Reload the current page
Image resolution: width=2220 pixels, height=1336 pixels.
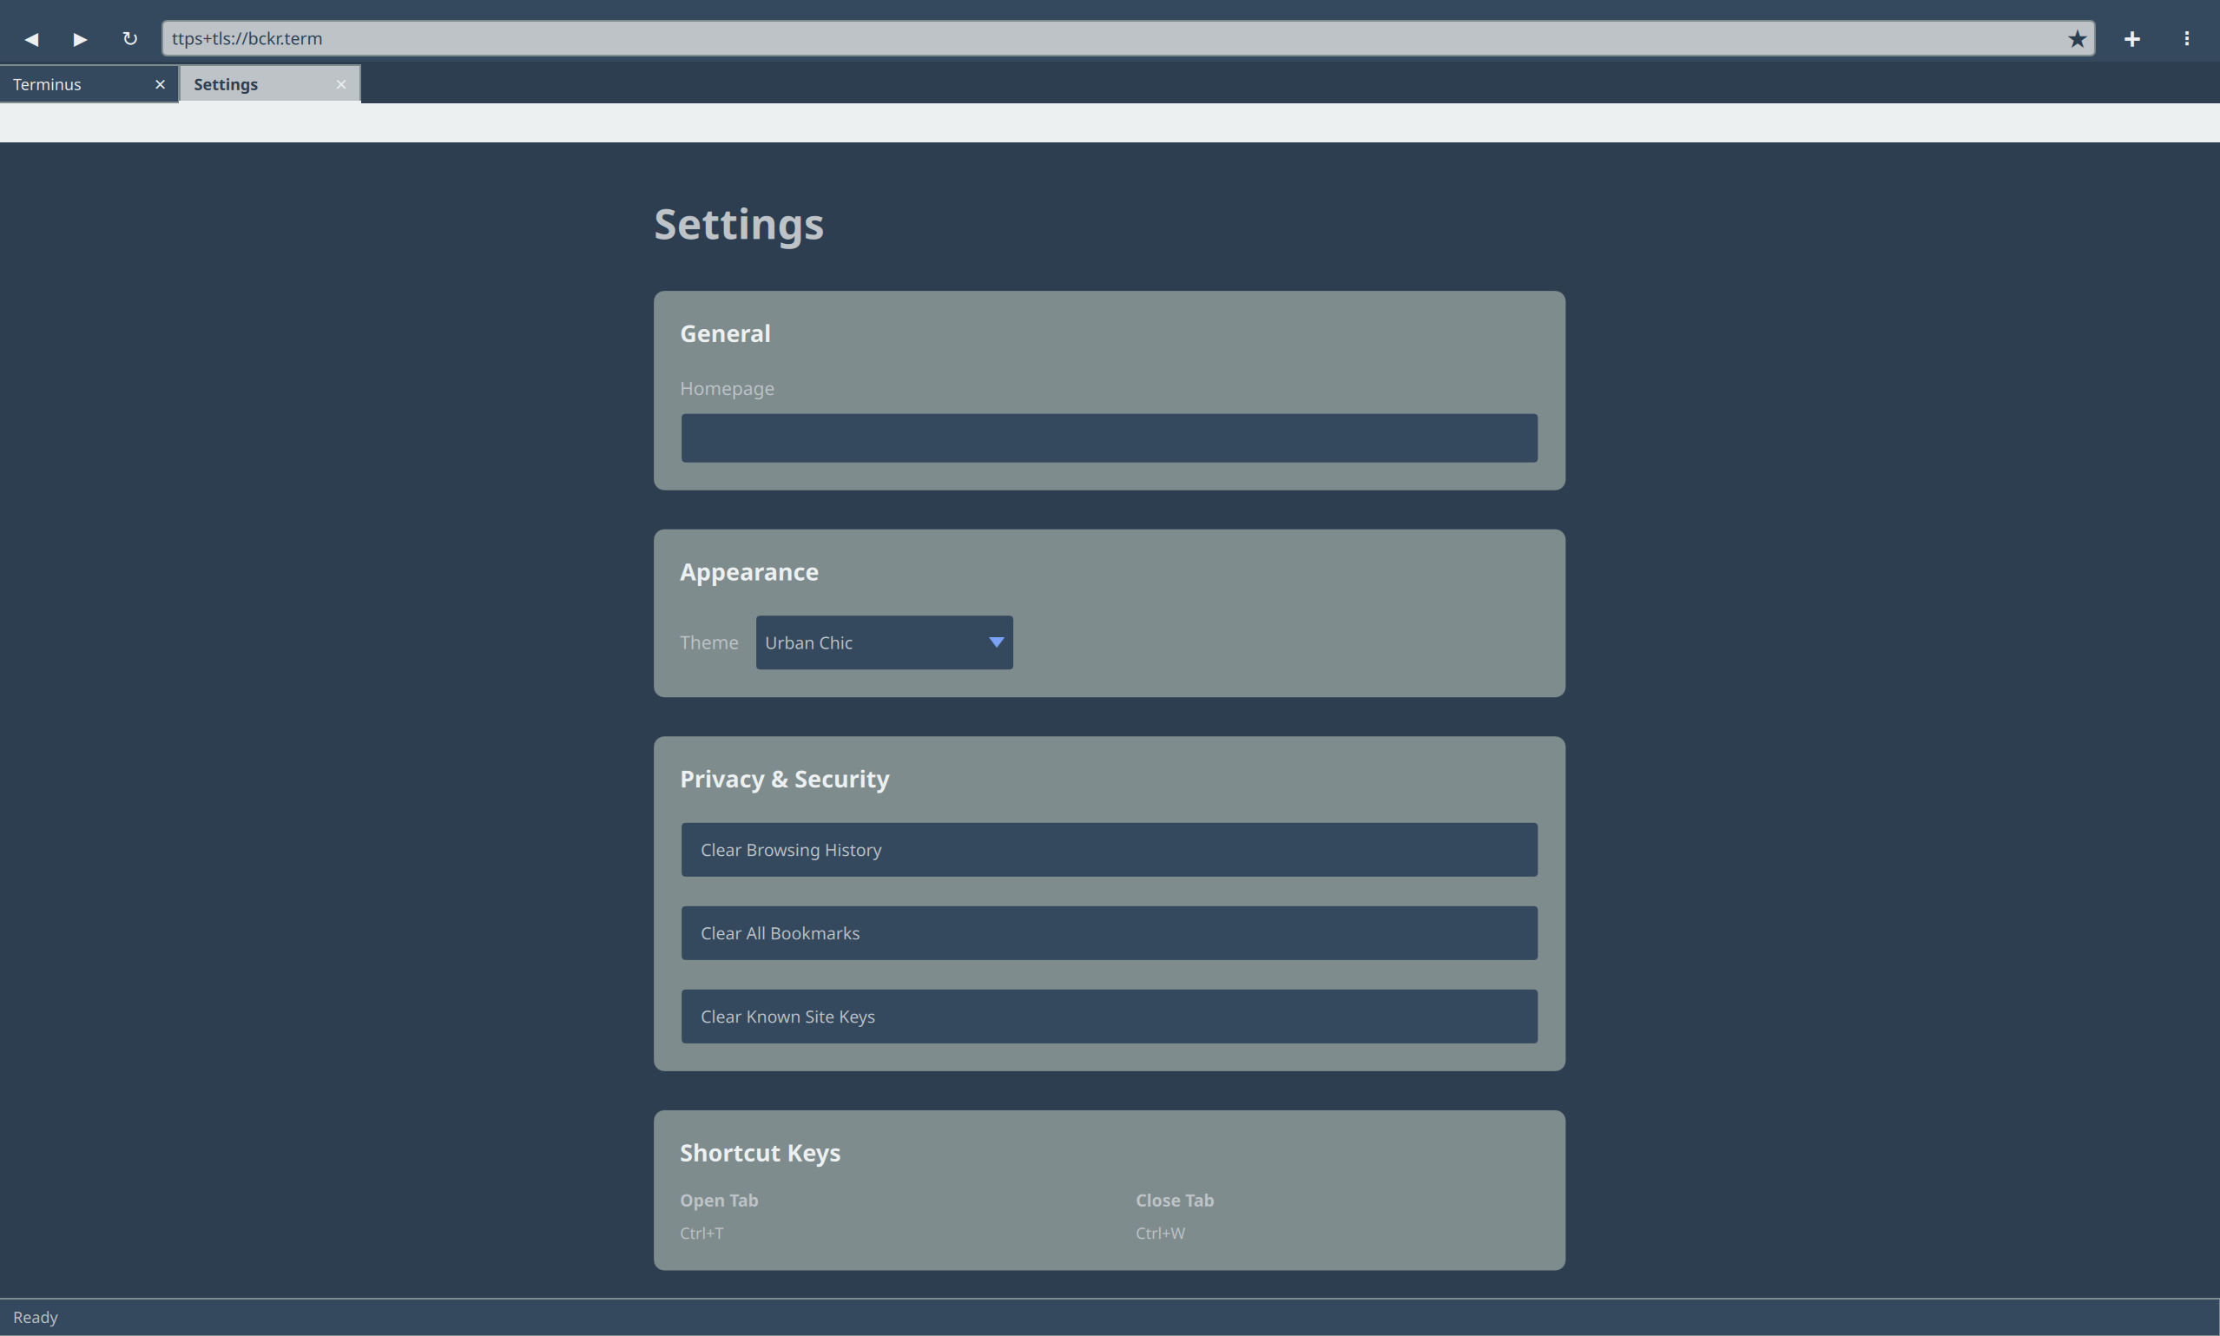[x=129, y=39]
